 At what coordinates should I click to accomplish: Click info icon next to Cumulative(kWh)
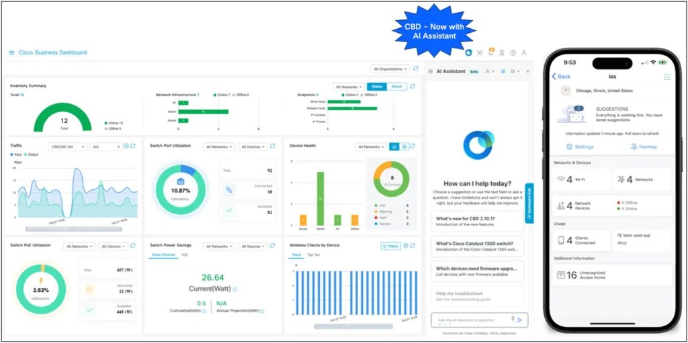coord(204,311)
